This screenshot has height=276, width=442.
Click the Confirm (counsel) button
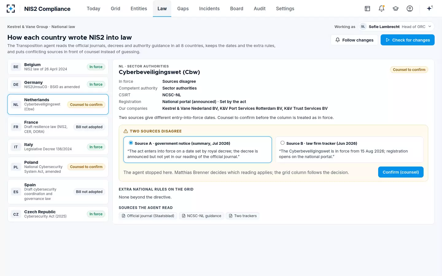401,172
